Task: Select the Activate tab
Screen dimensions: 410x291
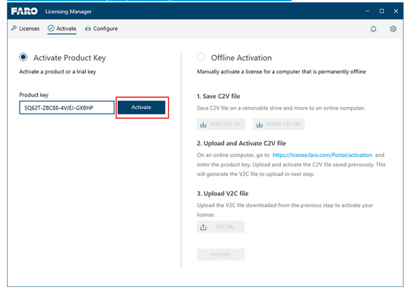Action: 62,29
